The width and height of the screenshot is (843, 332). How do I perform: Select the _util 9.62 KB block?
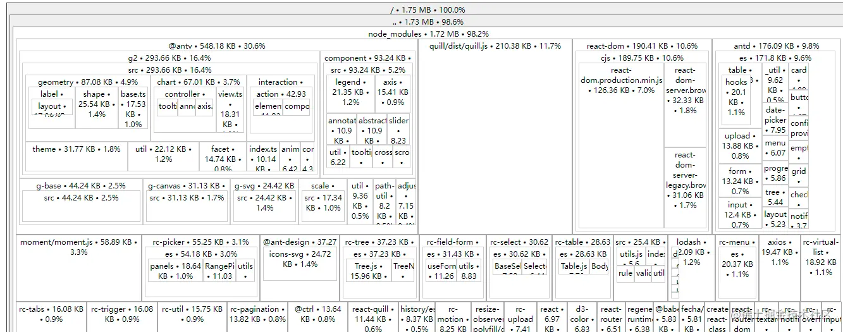tap(775, 84)
